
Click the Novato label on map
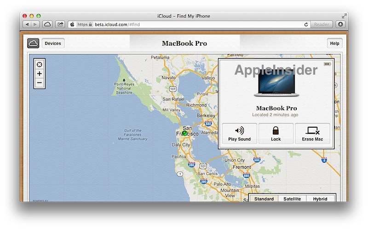168,77
